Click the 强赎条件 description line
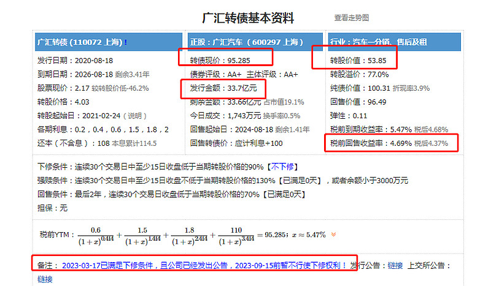 (x=223, y=180)
